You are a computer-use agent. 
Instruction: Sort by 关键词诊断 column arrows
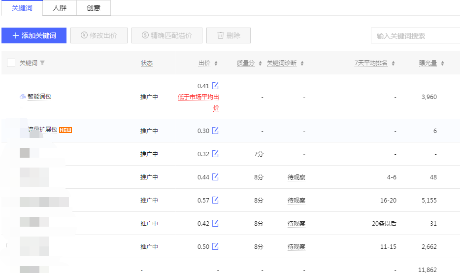point(302,63)
